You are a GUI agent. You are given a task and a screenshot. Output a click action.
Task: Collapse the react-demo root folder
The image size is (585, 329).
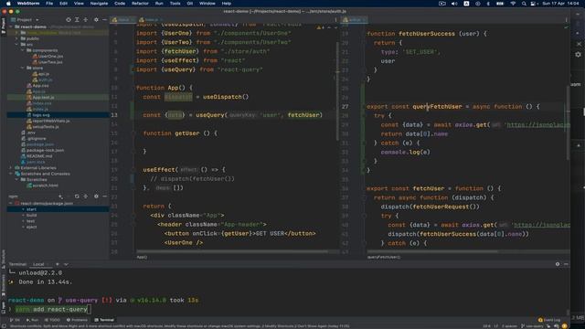pyautogui.click(x=11, y=27)
